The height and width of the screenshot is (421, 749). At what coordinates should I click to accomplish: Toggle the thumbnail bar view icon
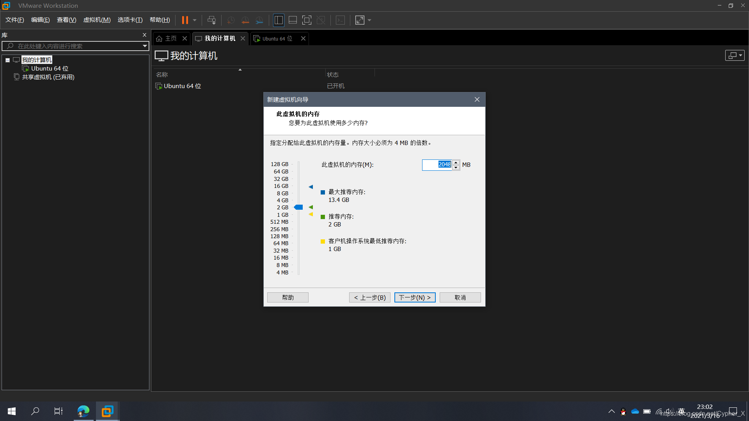[x=293, y=20]
